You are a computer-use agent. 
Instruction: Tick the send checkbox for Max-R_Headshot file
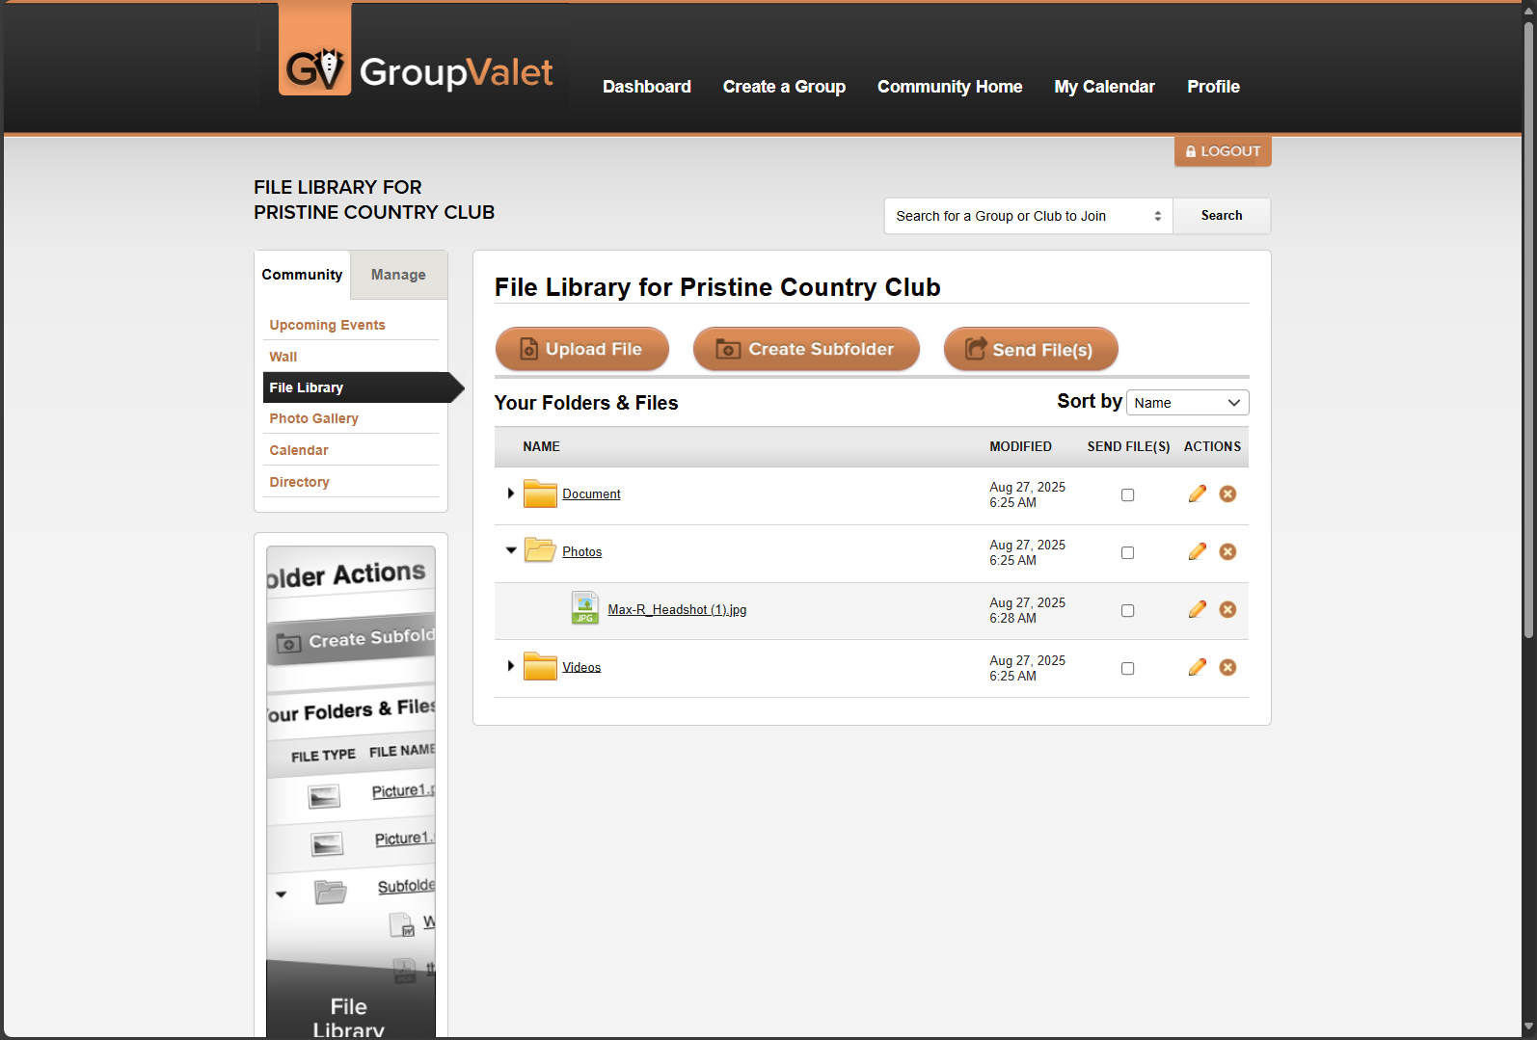pyautogui.click(x=1127, y=611)
